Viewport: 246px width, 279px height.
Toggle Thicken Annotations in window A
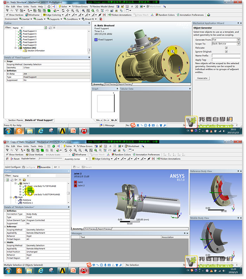(x=119, y=15)
